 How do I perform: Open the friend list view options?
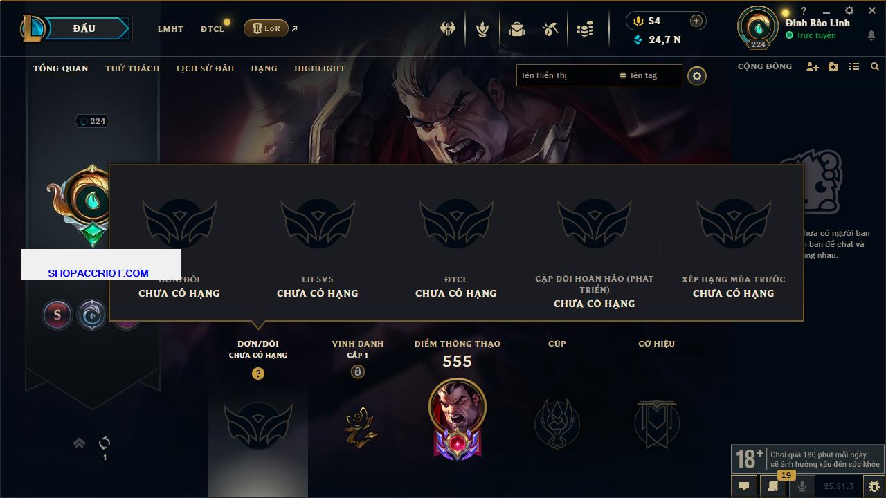854,66
